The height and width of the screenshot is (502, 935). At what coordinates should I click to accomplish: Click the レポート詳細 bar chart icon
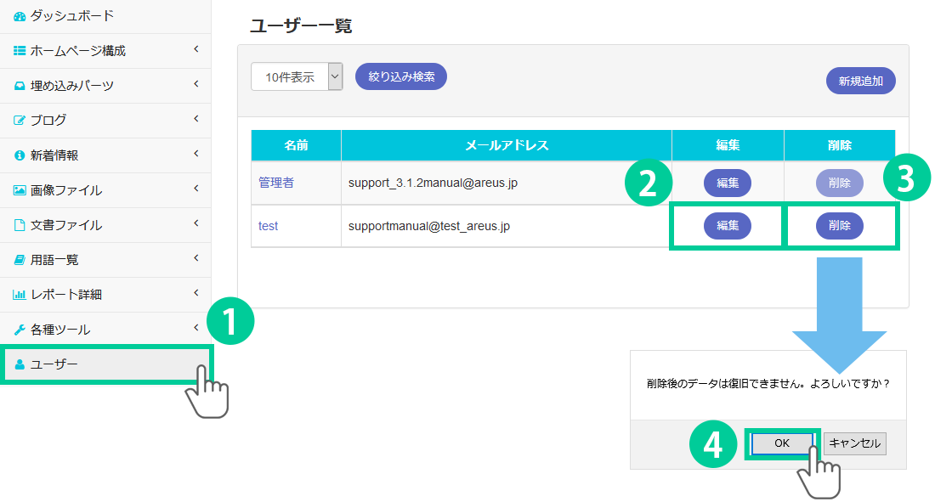coord(20,295)
